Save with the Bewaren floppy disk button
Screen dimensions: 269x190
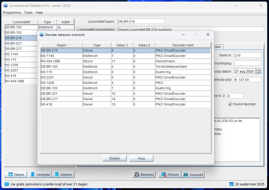coord(144,175)
